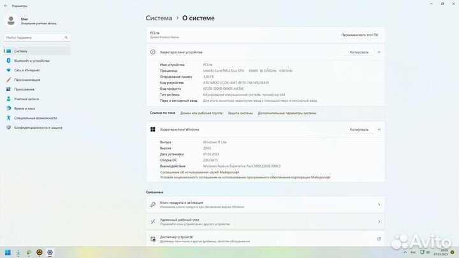The image size is (459, 258).
Task: Collapse the Характеристики устройства section
Action: pyautogui.click(x=379, y=52)
